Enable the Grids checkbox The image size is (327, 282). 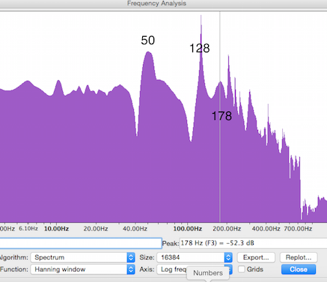242,269
